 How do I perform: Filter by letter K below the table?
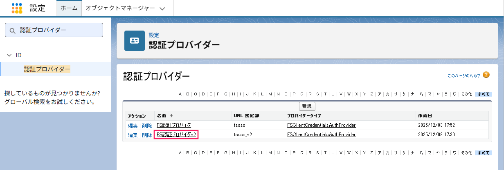point(255,152)
